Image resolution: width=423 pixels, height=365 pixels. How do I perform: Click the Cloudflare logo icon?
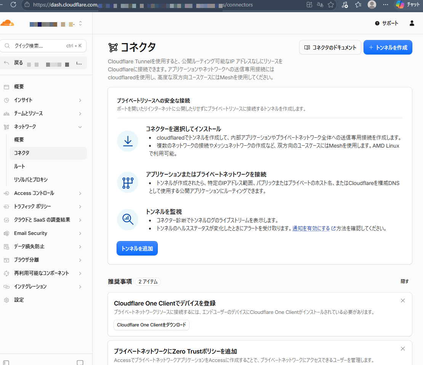click(x=7, y=23)
